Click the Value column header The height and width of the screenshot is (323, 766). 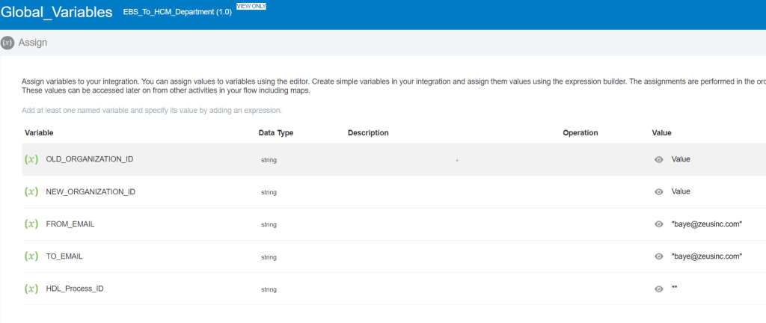pos(661,133)
